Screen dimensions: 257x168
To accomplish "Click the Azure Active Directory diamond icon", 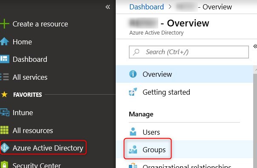I will click(x=4, y=148).
